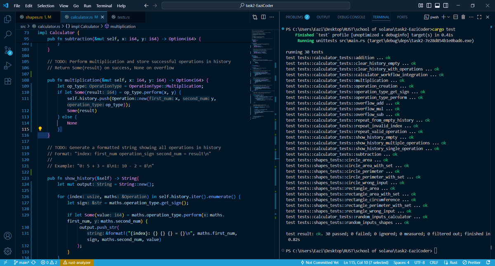The image size is (495, 266).
Task: Change the UTF-8 file encoding
Action: 420,262
